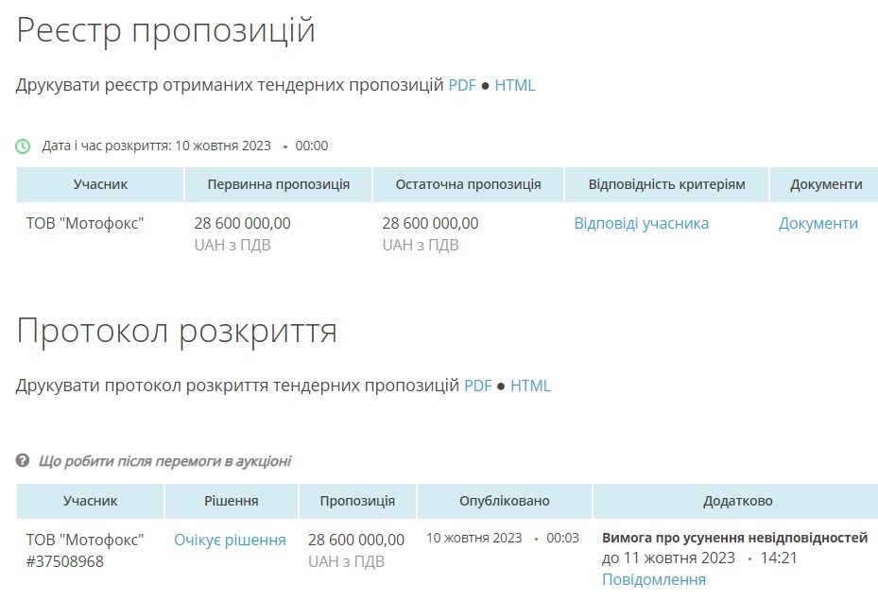Select ТОВ "Мотофокс" in the registry table

click(x=85, y=223)
